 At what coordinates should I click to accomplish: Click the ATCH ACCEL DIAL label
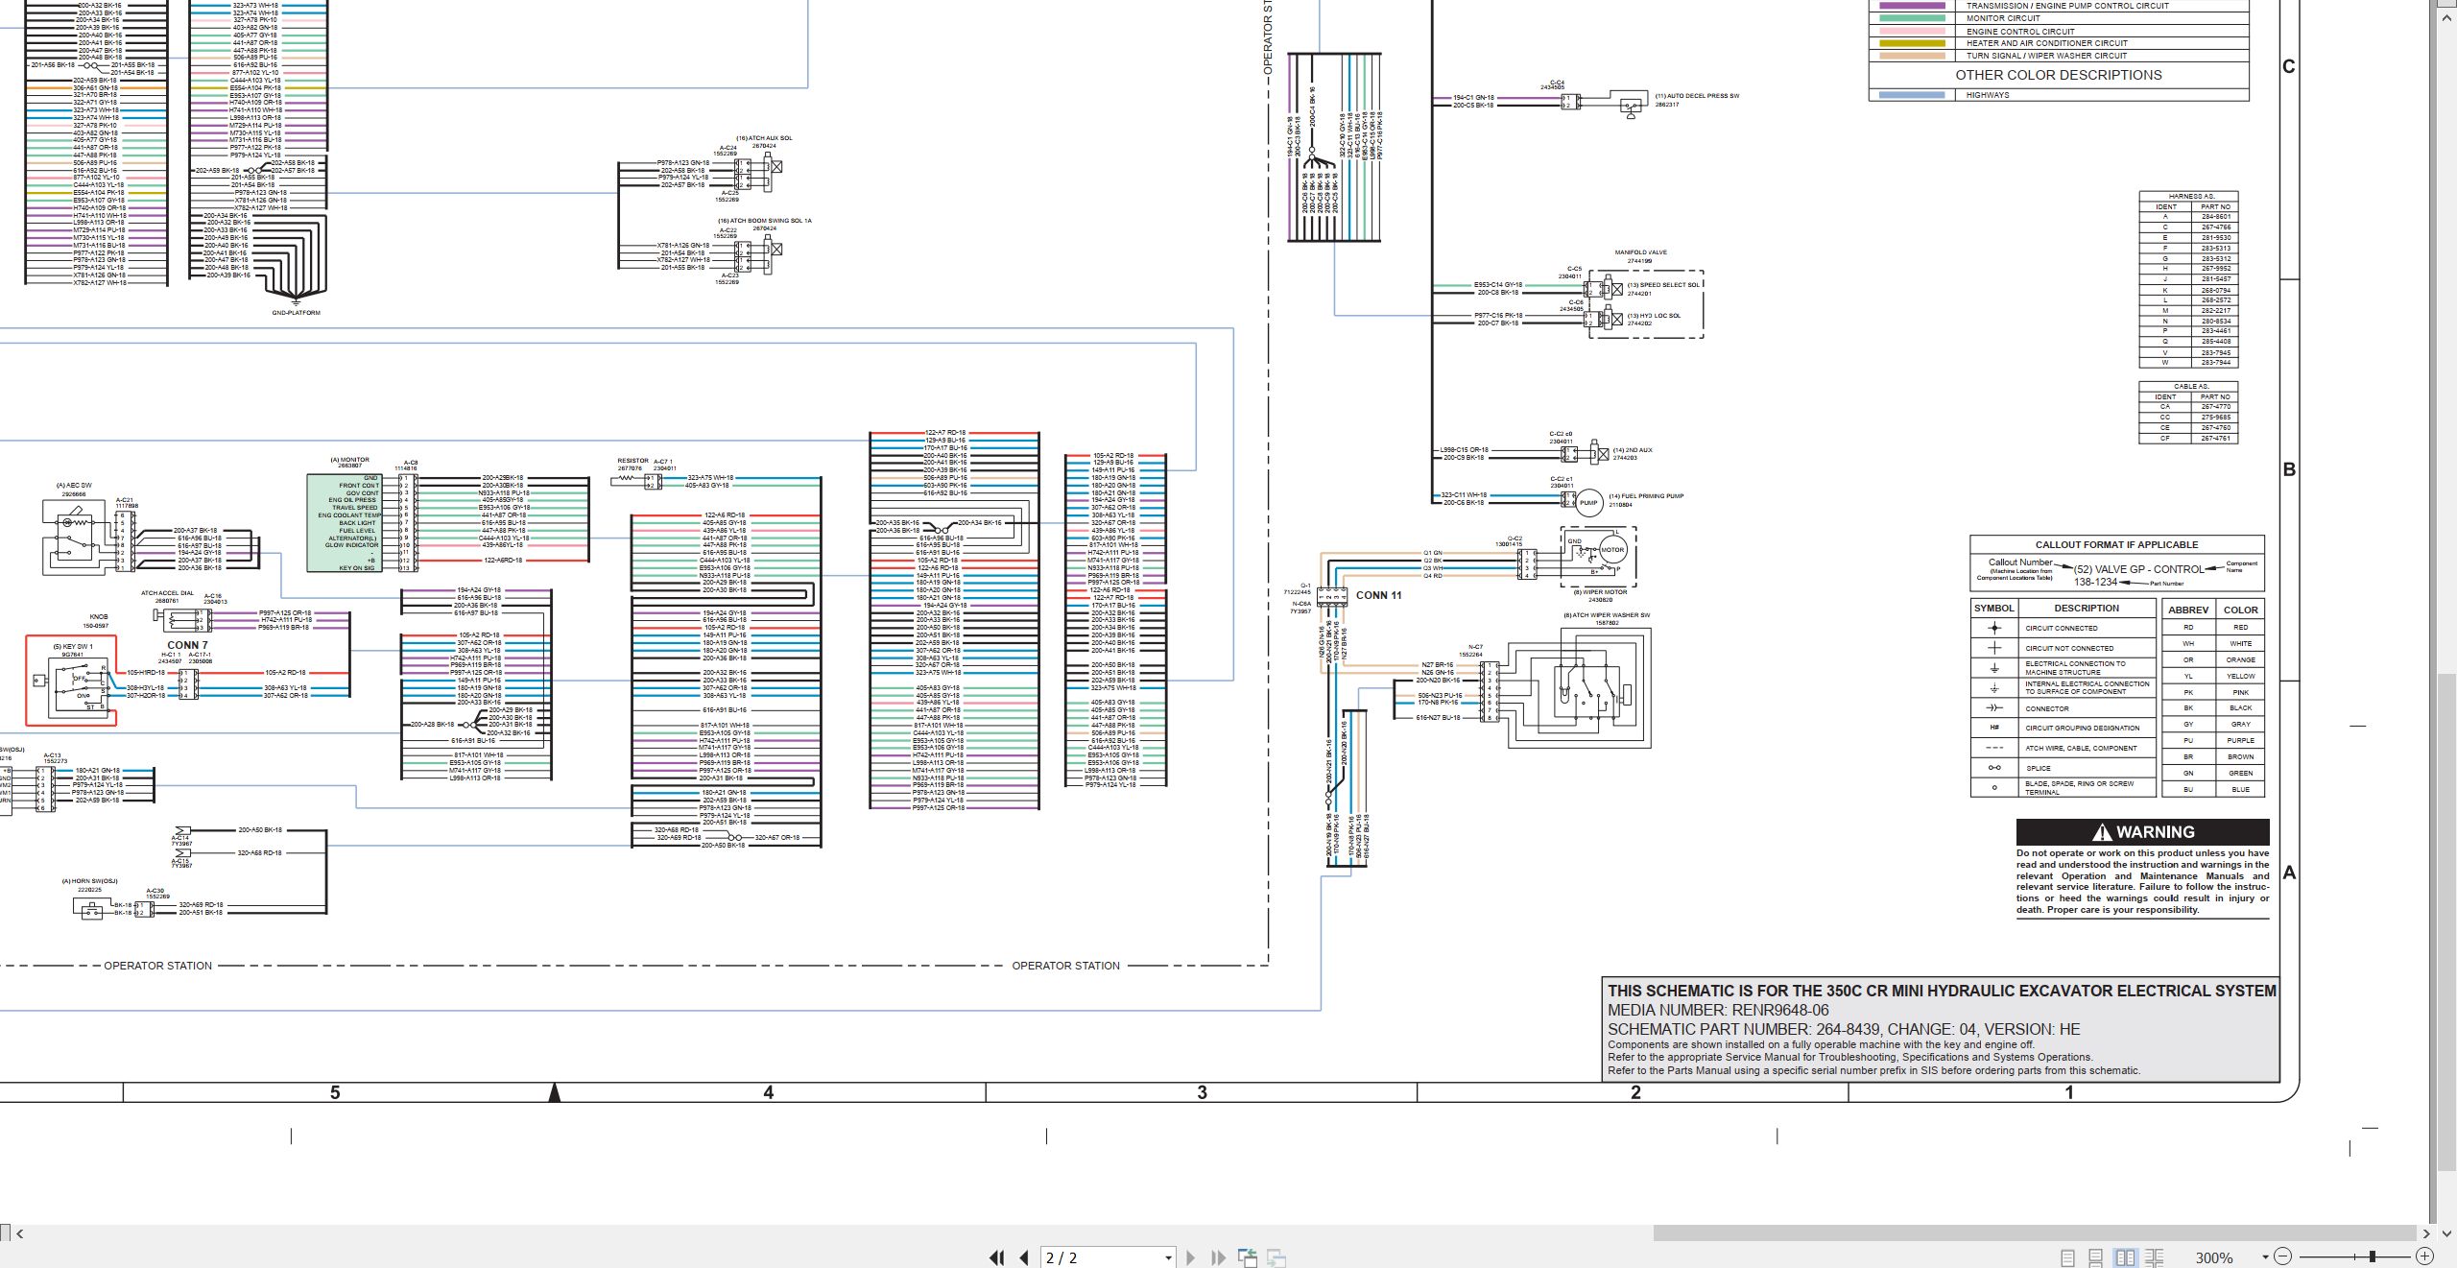point(167,593)
